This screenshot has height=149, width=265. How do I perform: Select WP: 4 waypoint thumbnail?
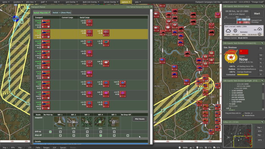point(100,121)
